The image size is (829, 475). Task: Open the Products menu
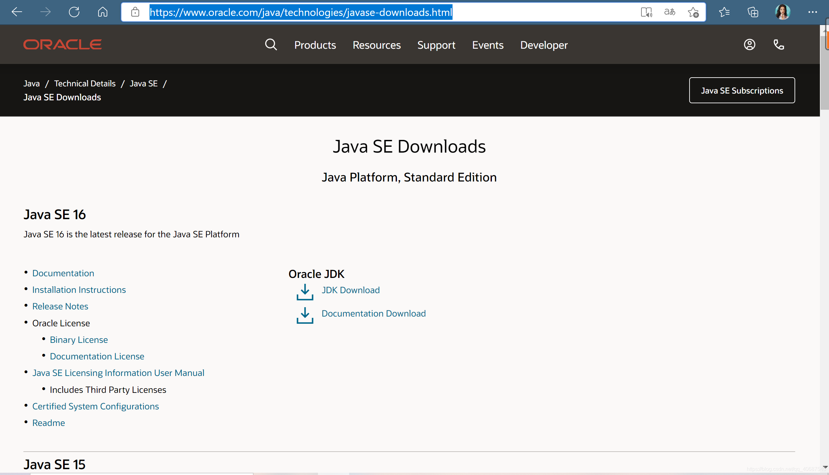coord(315,45)
